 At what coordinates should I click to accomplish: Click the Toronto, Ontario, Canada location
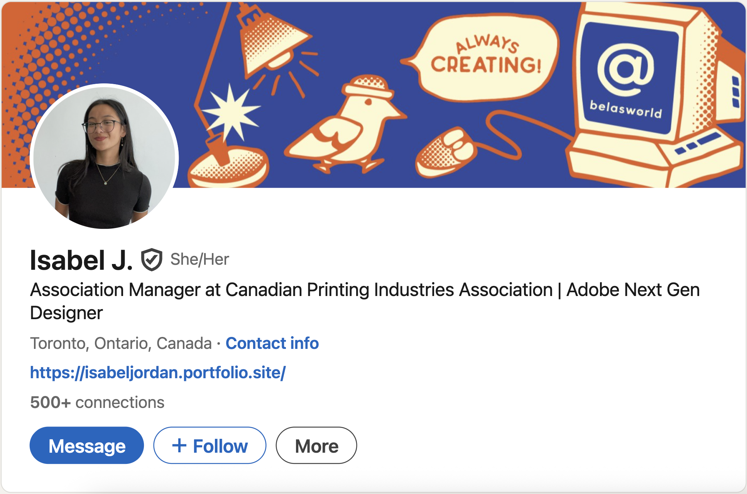(x=121, y=343)
